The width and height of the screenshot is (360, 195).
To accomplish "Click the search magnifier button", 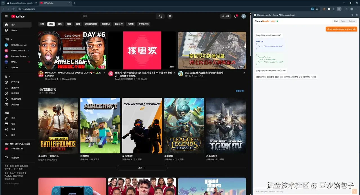I will click(x=160, y=16).
